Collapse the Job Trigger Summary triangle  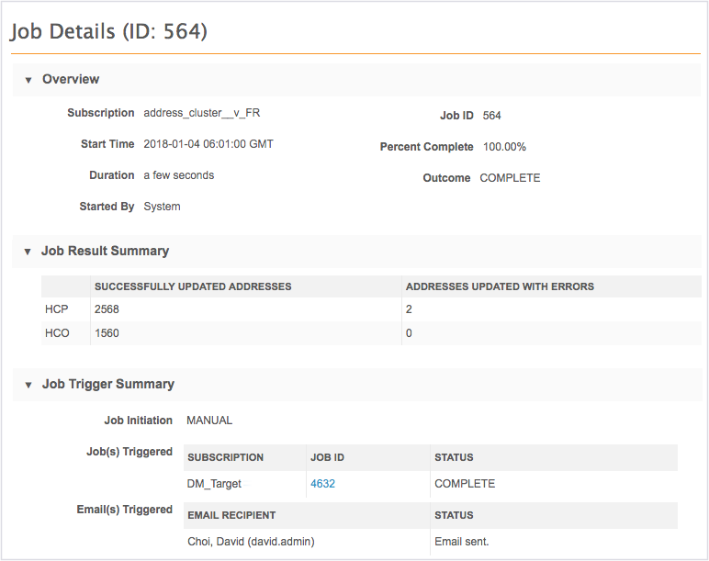pos(28,385)
